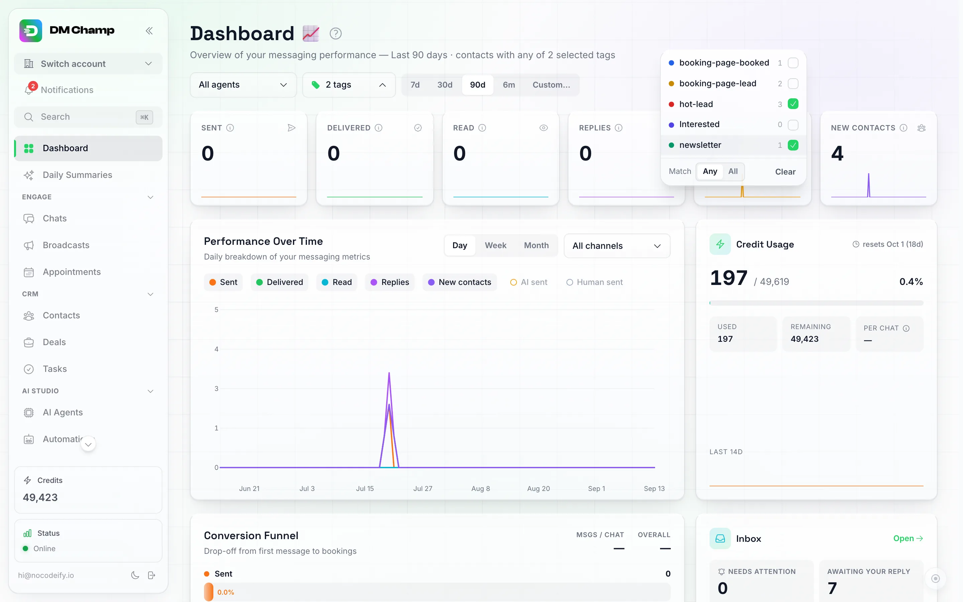963x602 pixels.
Task: Open Daily Summaries from the sidebar
Action: (88, 175)
